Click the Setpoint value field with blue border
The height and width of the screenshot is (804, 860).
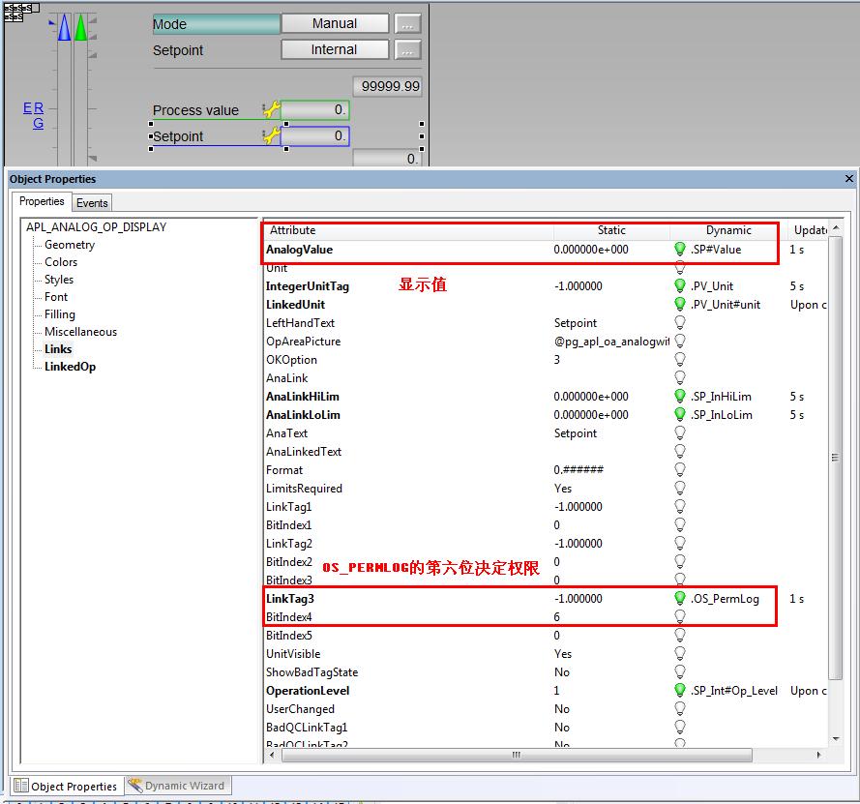coord(314,135)
